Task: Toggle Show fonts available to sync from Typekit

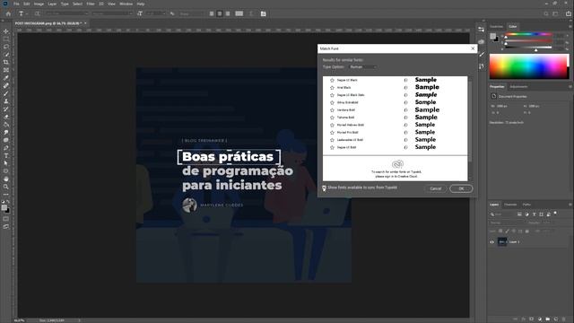Action: [x=324, y=188]
